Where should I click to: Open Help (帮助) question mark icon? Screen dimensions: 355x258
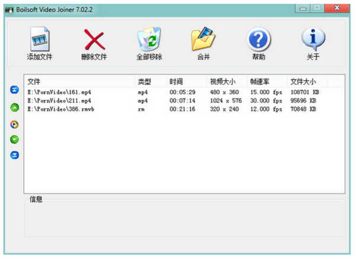tap(259, 40)
